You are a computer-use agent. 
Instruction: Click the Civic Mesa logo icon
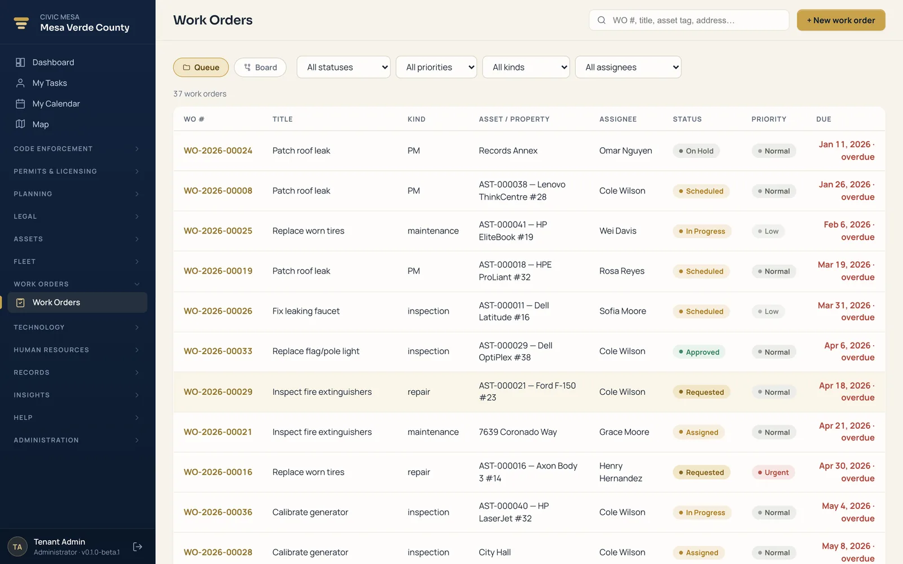21,23
